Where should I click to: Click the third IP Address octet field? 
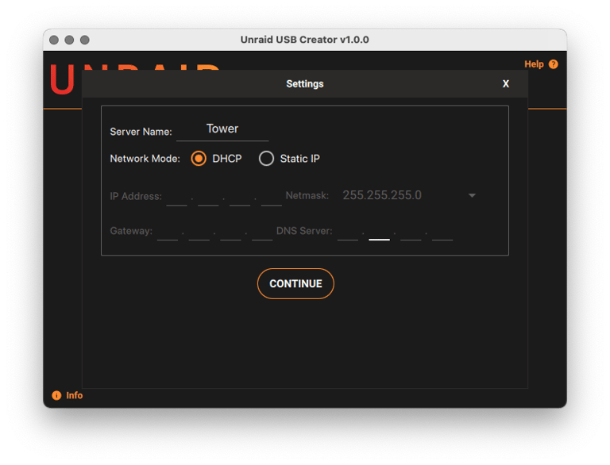(240, 197)
